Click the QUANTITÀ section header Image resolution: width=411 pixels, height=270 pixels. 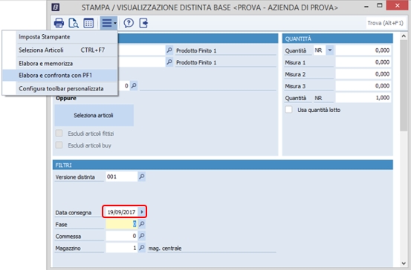pos(337,39)
